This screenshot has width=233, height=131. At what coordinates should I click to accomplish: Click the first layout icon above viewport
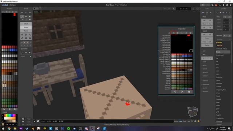pyautogui.click(x=35, y=9)
